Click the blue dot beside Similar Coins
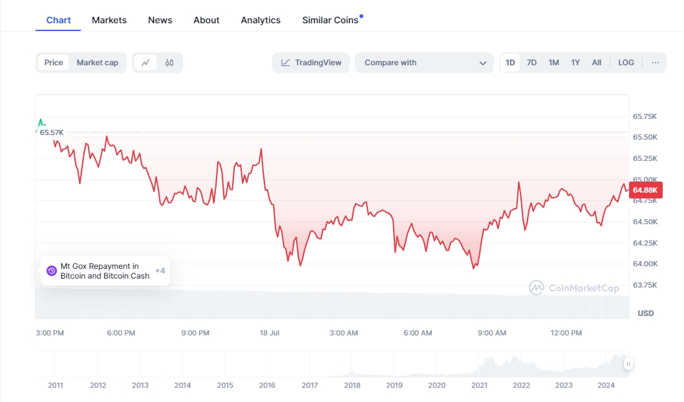This screenshot has height=402, width=684. 361,16
